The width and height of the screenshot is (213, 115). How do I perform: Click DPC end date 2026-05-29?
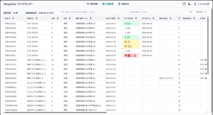pyautogui.click(x=147, y=28)
